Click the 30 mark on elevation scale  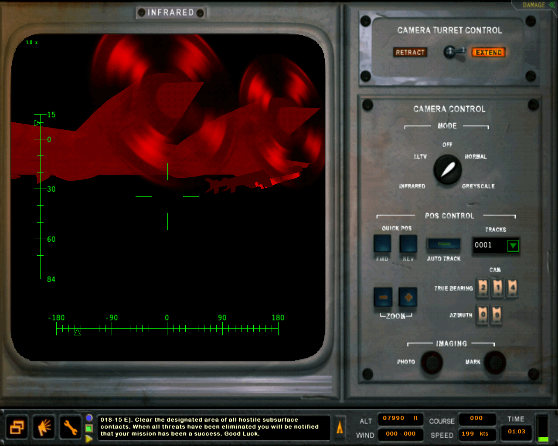51,189
